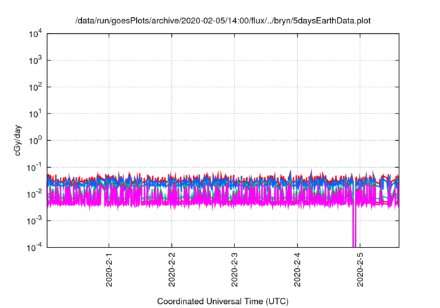The image size is (440, 308).
Task: Click the 10^4 y-axis tick label
Action: click(x=36, y=34)
